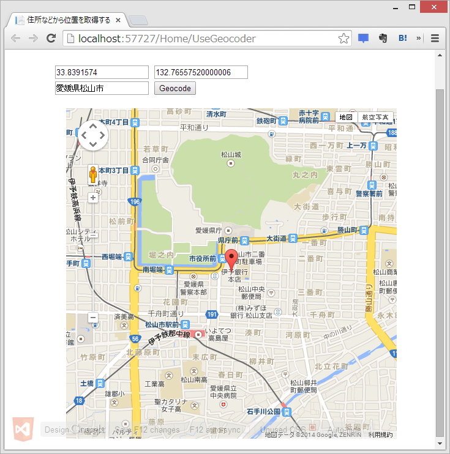
Task: Click 土橋 station icon
Action: point(100,384)
